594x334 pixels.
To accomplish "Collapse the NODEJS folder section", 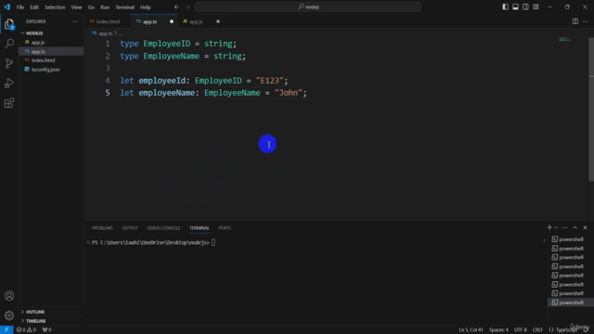I will pyautogui.click(x=51, y=33).
